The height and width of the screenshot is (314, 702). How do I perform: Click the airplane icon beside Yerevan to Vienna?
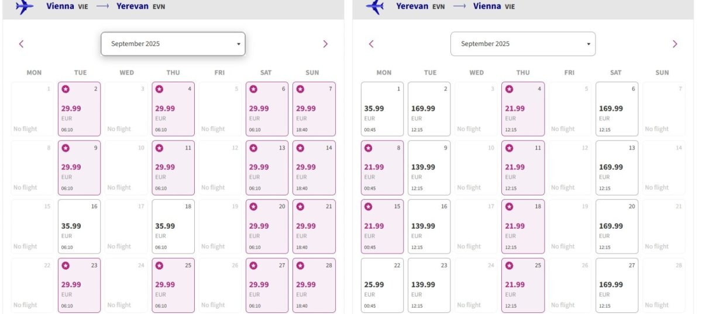pyautogui.click(x=374, y=7)
